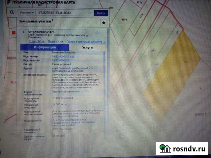Click the Публичная кадастровая карта logo icon
The width and height of the screenshot is (211, 158).
tap(4, 2)
